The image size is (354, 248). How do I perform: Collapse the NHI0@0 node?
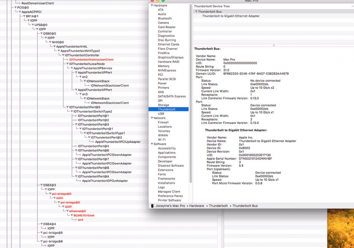coord(50,42)
